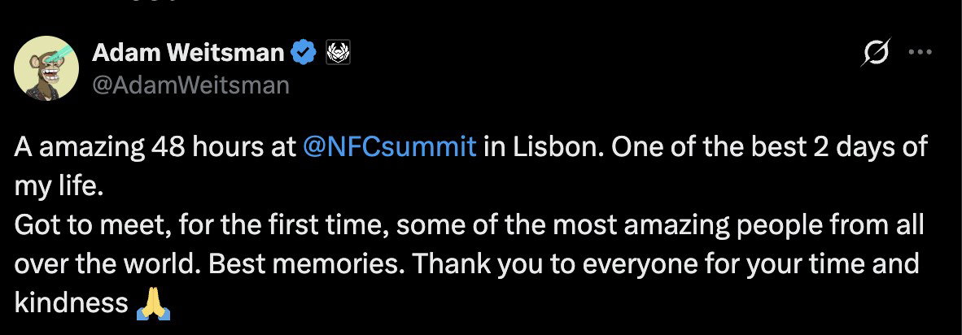Click the blue verified checkmark badge

point(303,54)
